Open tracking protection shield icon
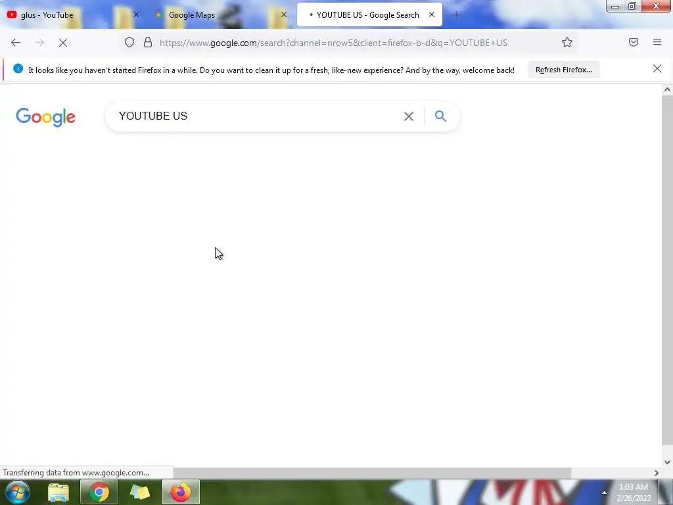The width and height of the screenshot is (673, 505). click(129, 42)
